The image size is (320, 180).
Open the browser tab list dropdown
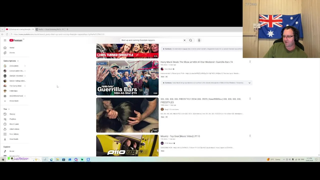[x=2, y=29]
